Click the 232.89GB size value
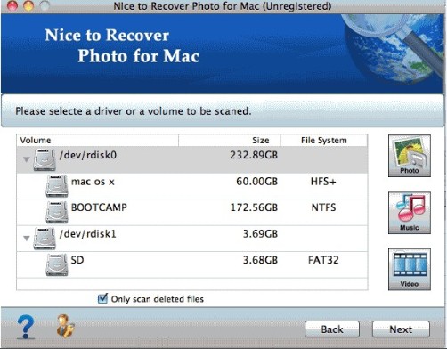The width and height of the screenshot is (447, 349). (x=254, y=155)
